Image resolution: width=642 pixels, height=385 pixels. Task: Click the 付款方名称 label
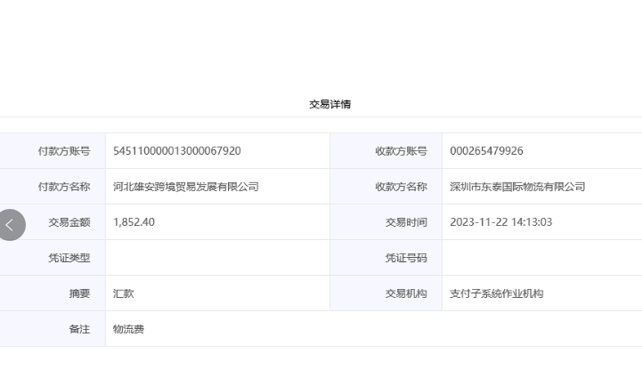[x=64, y=187]
